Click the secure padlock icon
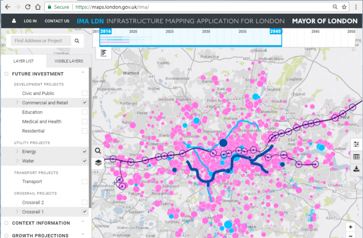 pos(49,7)
